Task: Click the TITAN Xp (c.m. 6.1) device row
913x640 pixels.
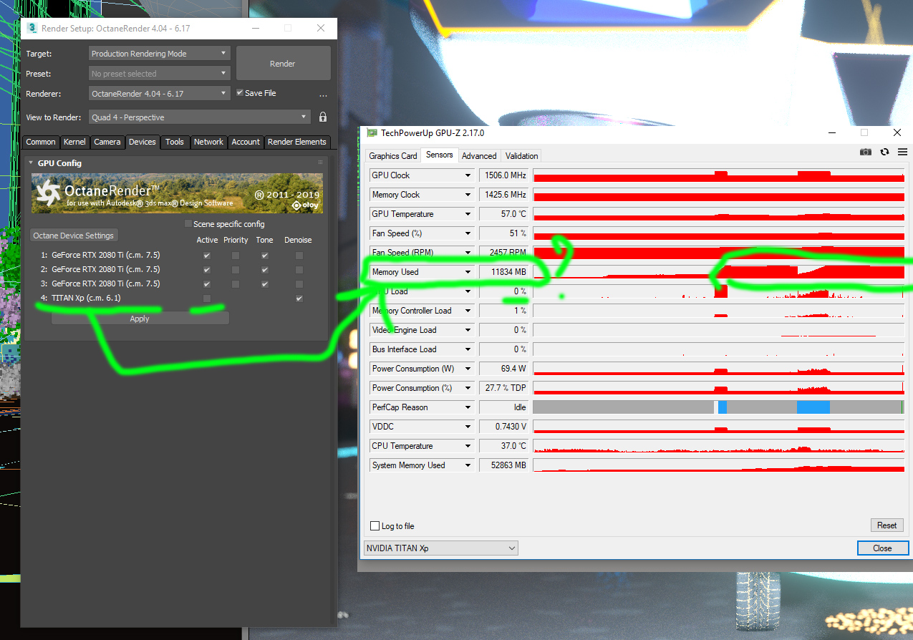Action: click(x=86, y=299)
